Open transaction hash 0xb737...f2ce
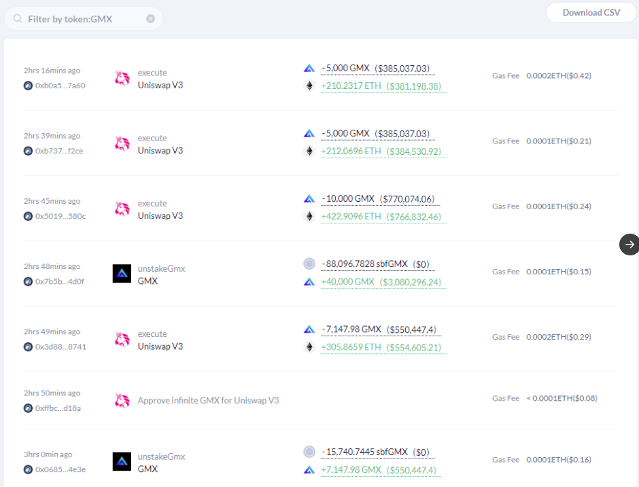639x487 pixels. pyautogui.click(x=59, y=151)
